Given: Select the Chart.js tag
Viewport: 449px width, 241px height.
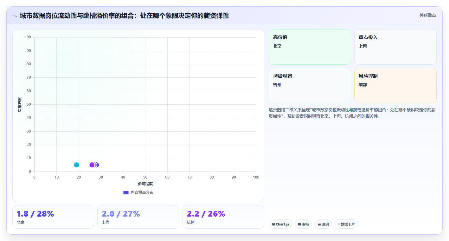Looking at the screenshot, I should [280, 224].
